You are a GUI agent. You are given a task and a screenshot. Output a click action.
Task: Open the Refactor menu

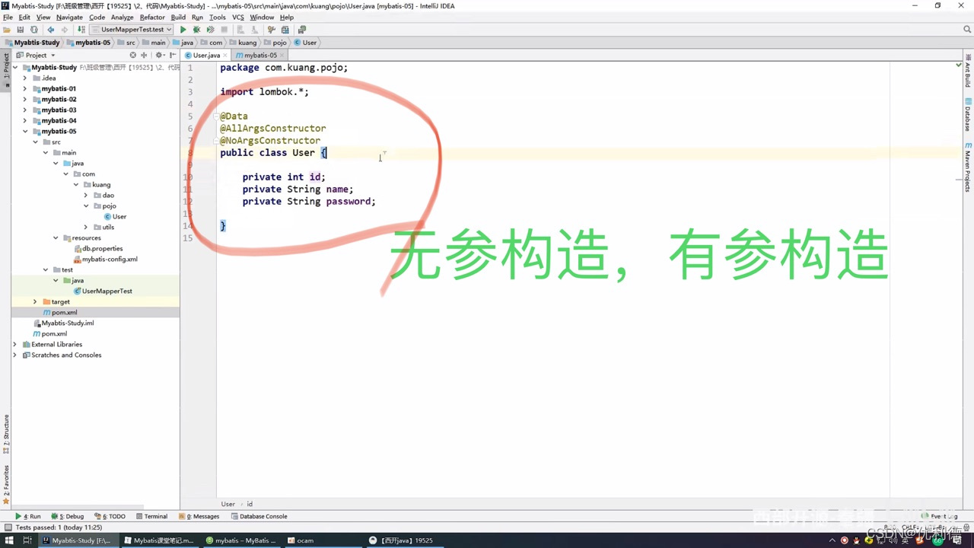pos(152,17)
